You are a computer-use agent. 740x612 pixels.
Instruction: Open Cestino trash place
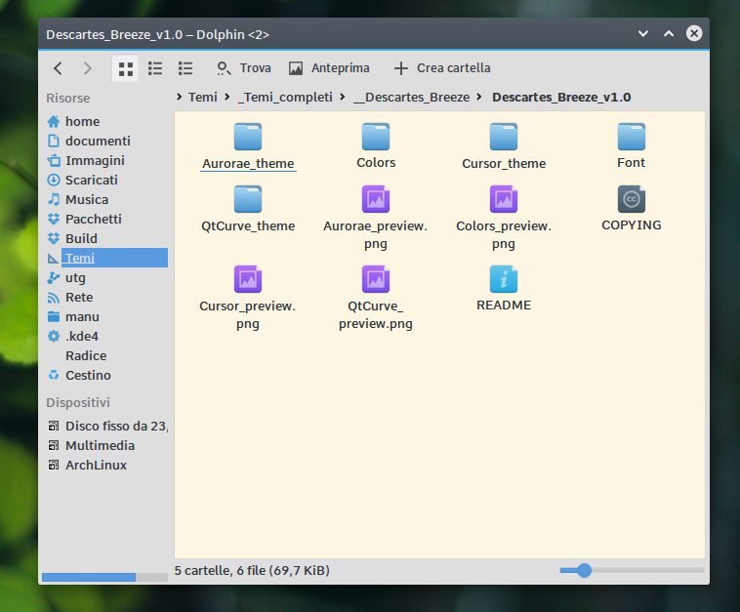106,375
